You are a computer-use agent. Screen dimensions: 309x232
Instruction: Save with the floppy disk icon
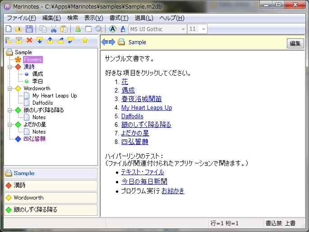click(29, 29)
